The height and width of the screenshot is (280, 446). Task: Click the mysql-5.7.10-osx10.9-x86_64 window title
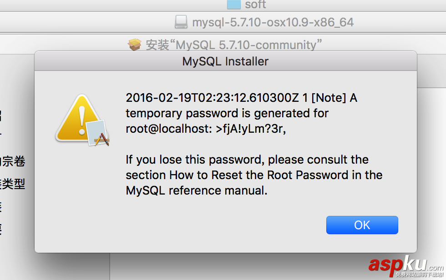coord(273,22)
